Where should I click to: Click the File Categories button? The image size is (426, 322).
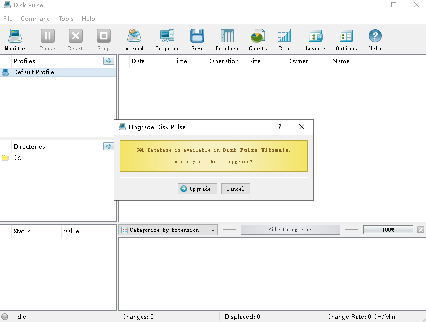click(290, 230)
